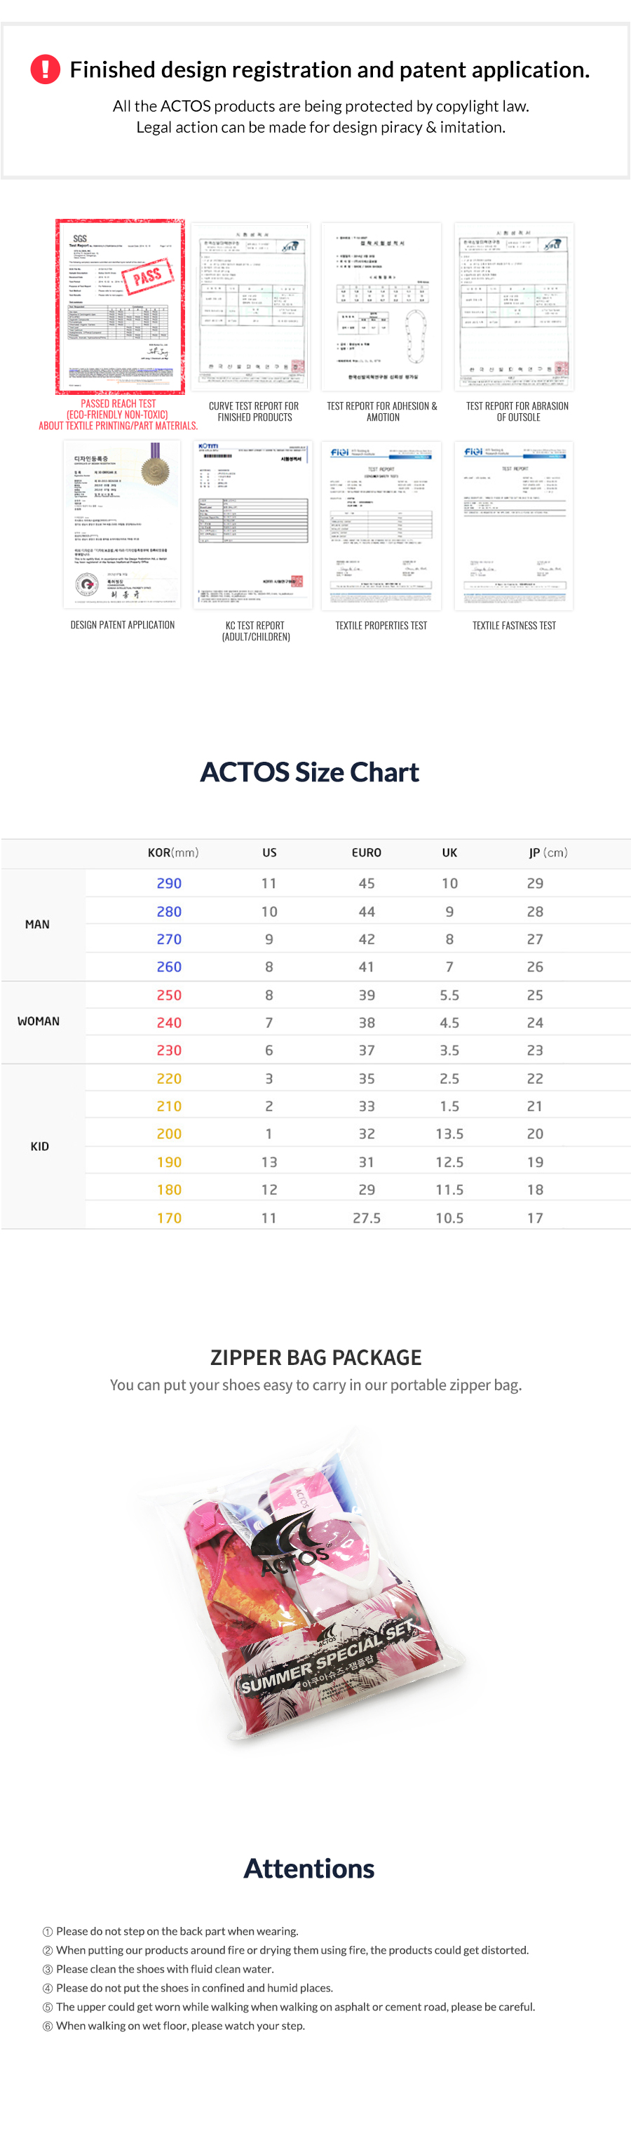The image size is (631, 2138).
Task: Open the textile properties test document
Action: [x=381, y=525]
